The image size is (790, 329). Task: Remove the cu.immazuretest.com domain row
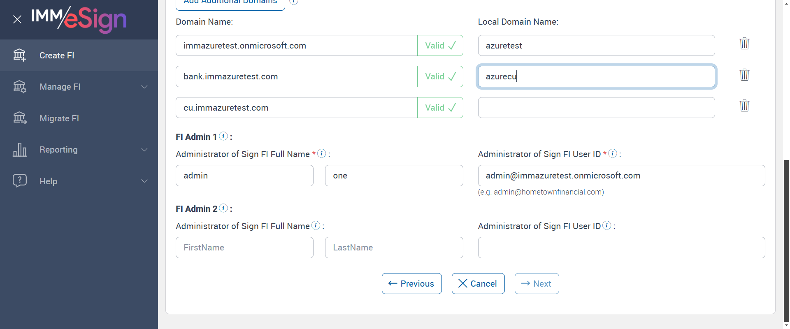click(744, 106)
